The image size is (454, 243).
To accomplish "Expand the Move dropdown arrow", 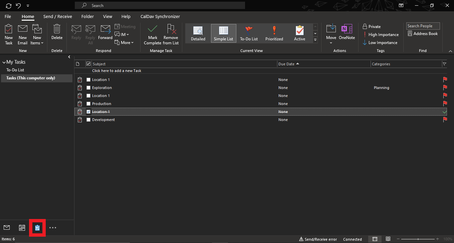I will pyautogui.click(x=331, y=43).
